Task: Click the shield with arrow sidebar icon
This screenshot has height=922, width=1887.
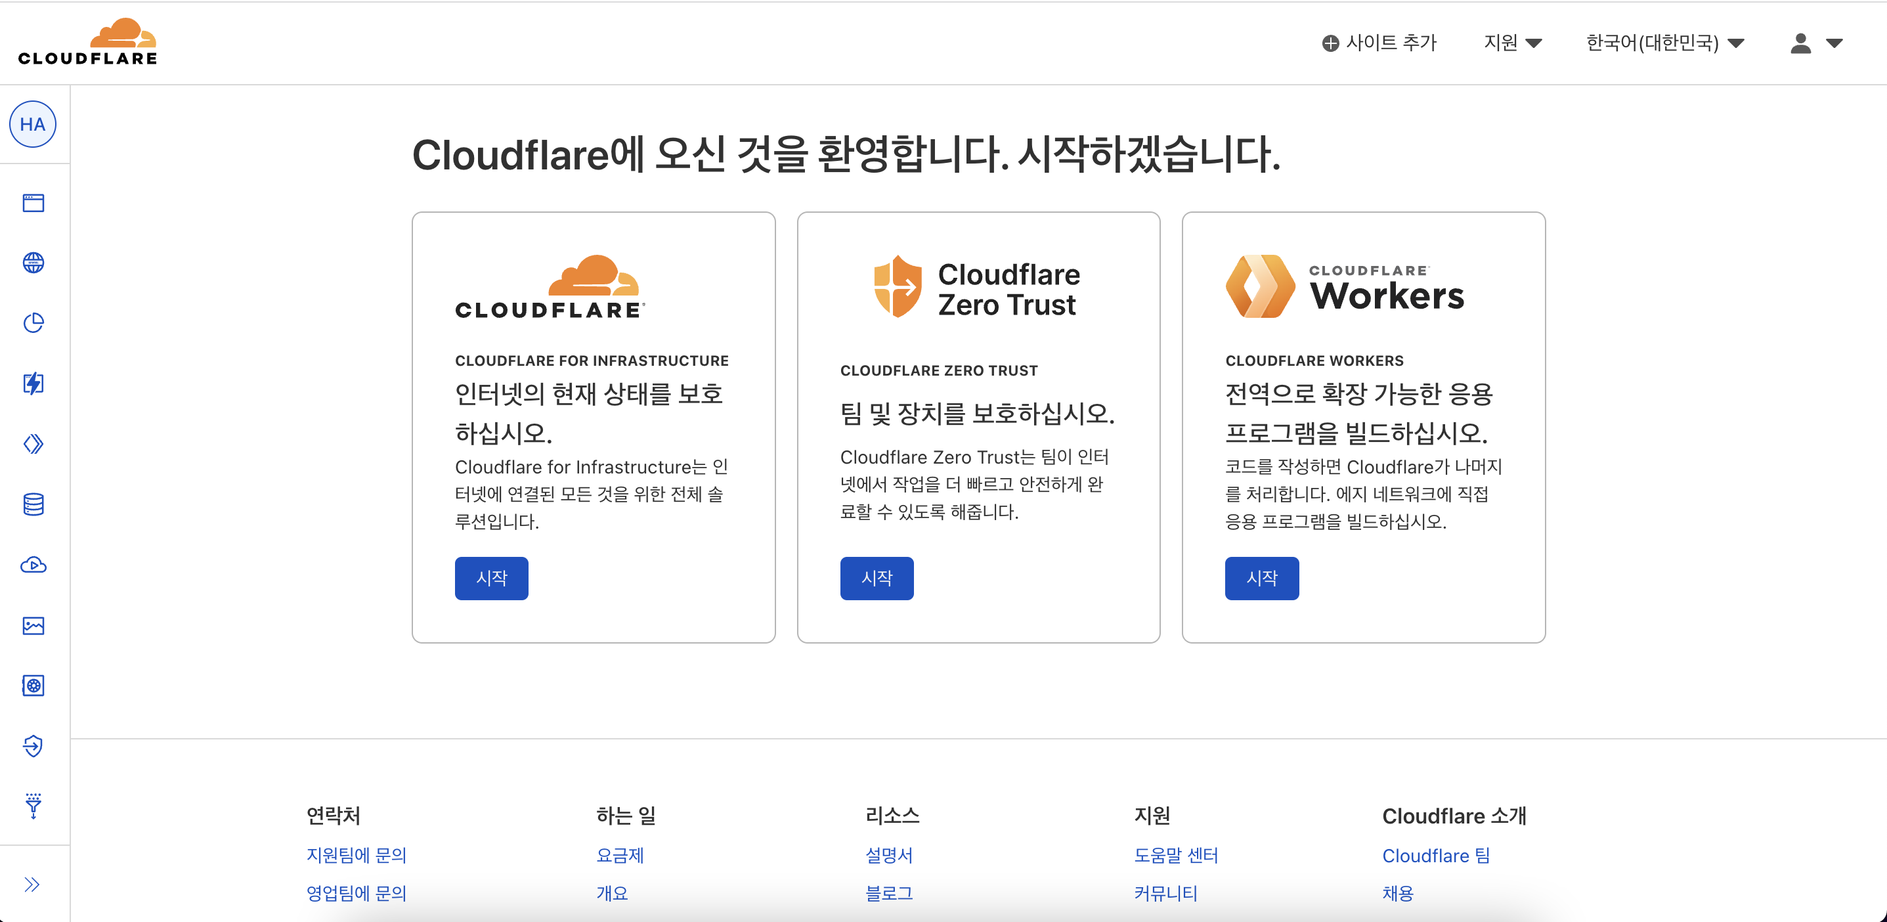Action: coord(33,746)
